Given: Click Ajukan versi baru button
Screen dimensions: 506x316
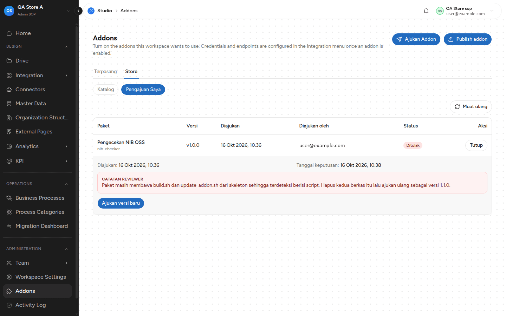Looking at the screenshot, I should 121,203.
